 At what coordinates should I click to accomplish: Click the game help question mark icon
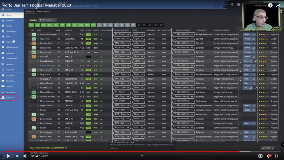(x=239, y=5)
